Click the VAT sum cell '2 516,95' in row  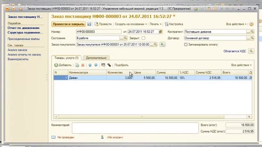(208, 78)
